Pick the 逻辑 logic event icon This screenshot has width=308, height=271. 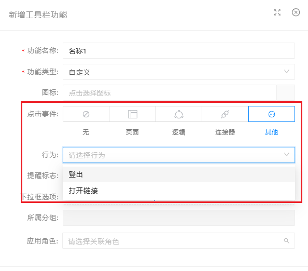tap(179, 114)
